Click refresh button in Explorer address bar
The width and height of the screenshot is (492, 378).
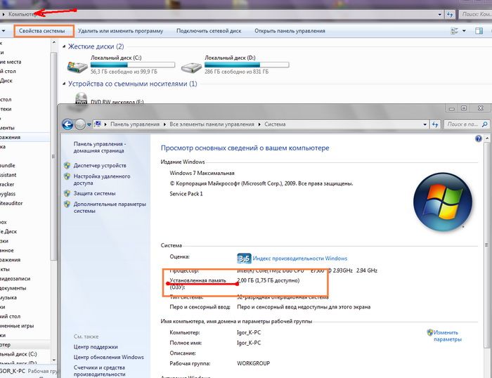coord(450,15)
